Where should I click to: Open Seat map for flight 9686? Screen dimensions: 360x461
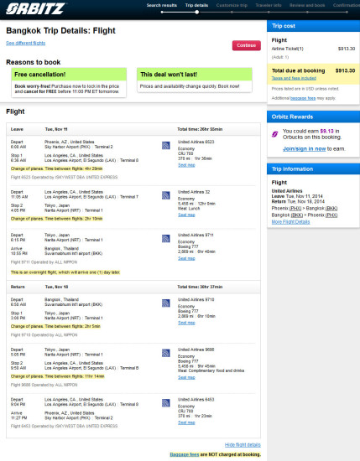pyautogui.click(x=186, y=377)
